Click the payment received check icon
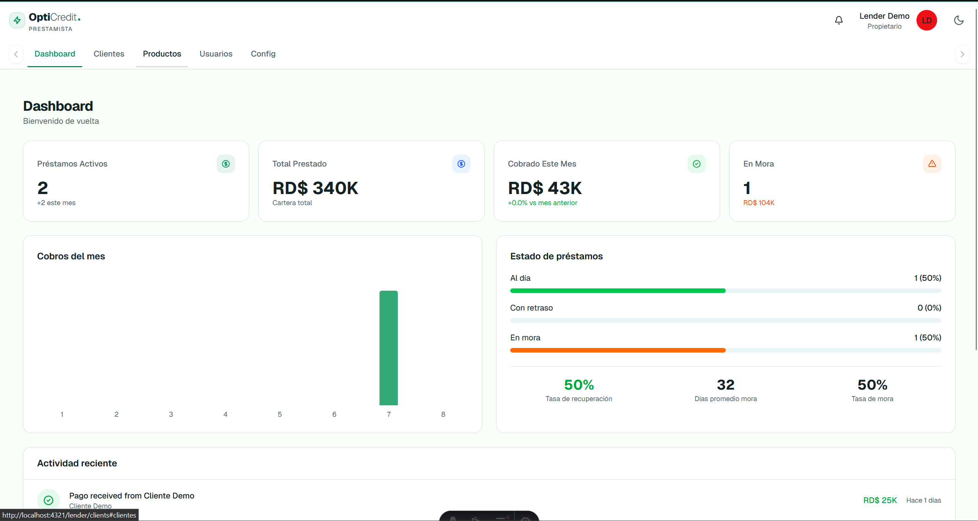Screen dimensions: 978x521 49,500
